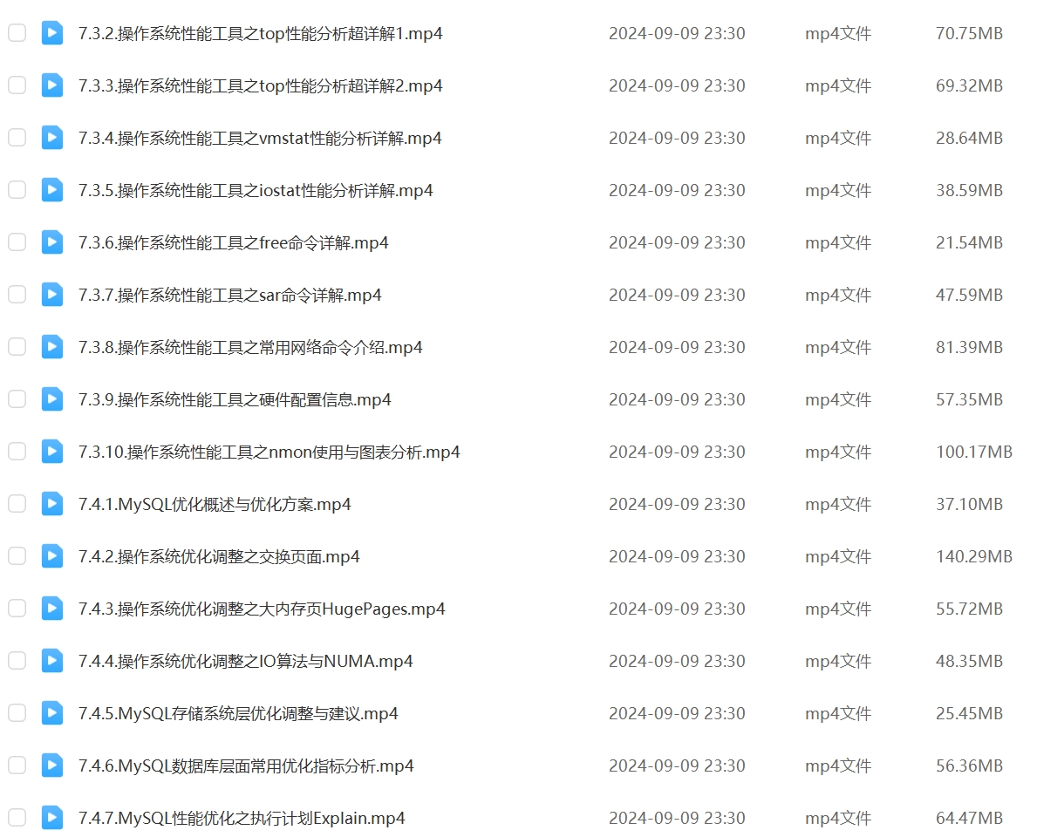This screenshot has height=837, width=1037.
Task: Open file 7.4.5.MySQL存储系统层优化调整与建议.mp4
Action: click(238, 713)
